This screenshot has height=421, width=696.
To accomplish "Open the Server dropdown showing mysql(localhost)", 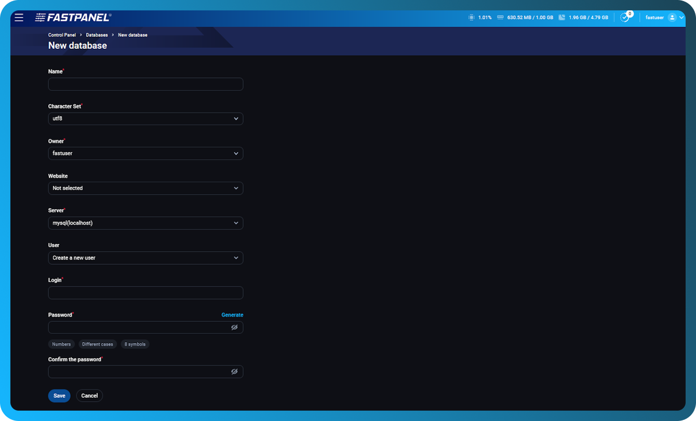I will tap(145, 223).
